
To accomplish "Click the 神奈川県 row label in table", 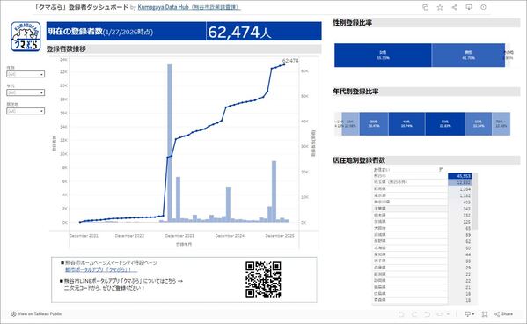I will click(x=382, y=202).
